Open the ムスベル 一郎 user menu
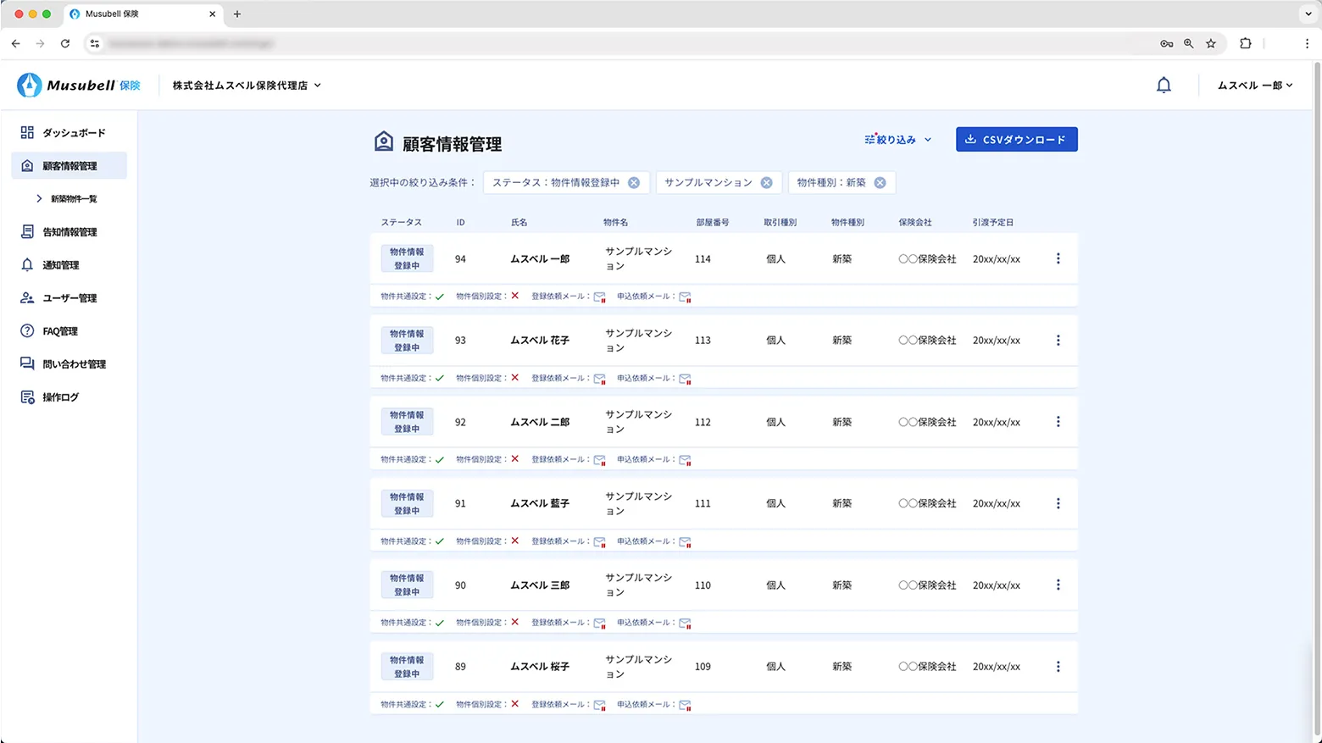The image size is (1322, 743). coord(1254,85)
